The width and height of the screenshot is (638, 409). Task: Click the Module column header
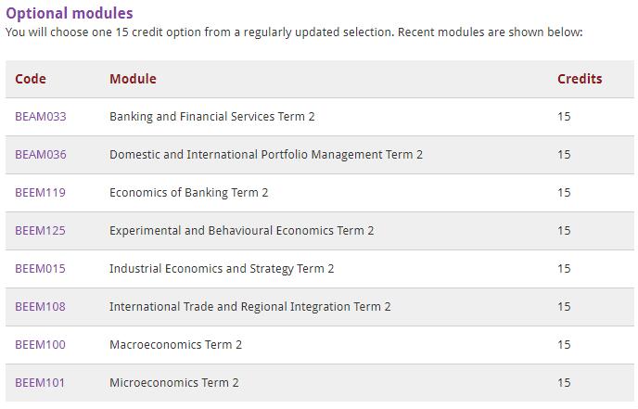coord(133,79)
